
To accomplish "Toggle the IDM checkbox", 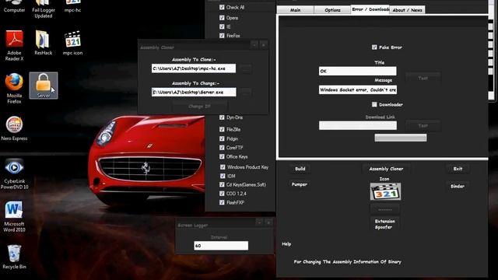I will [223, 176].
